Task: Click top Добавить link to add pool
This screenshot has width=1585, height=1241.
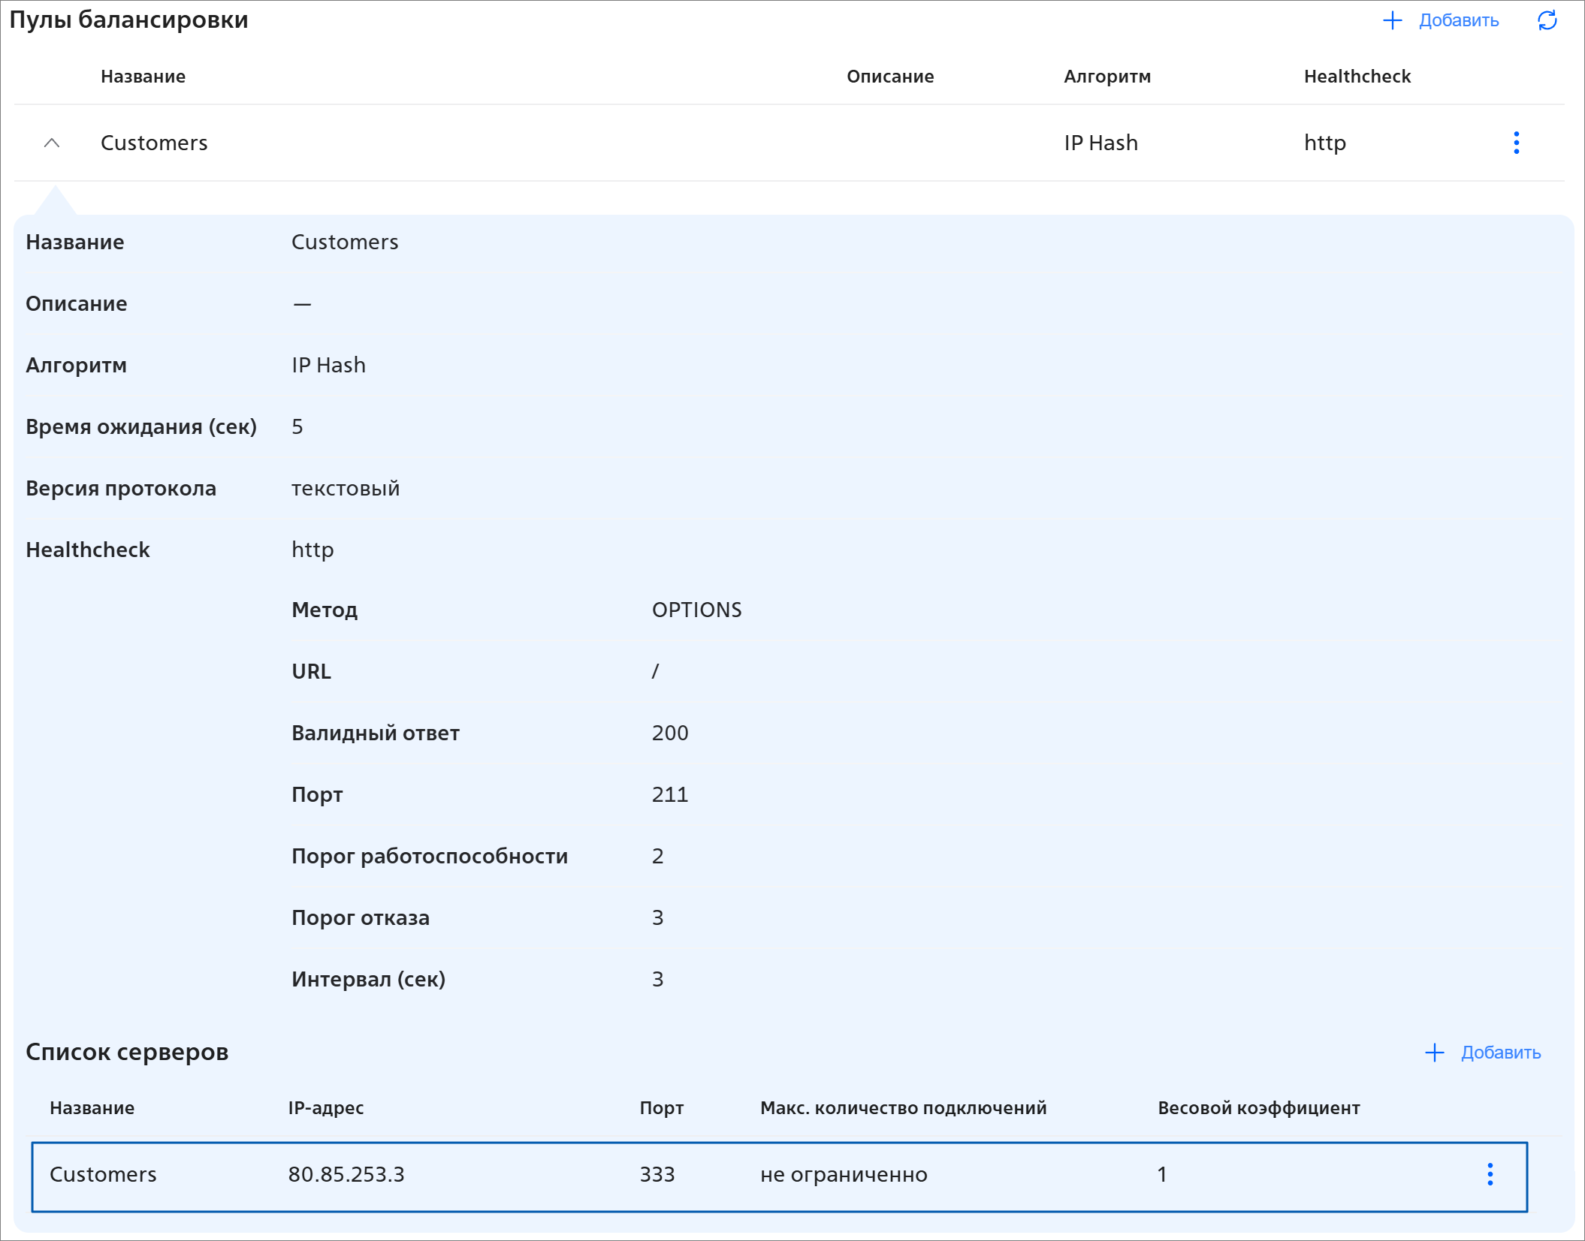Action: click(x=1458, y=20)
